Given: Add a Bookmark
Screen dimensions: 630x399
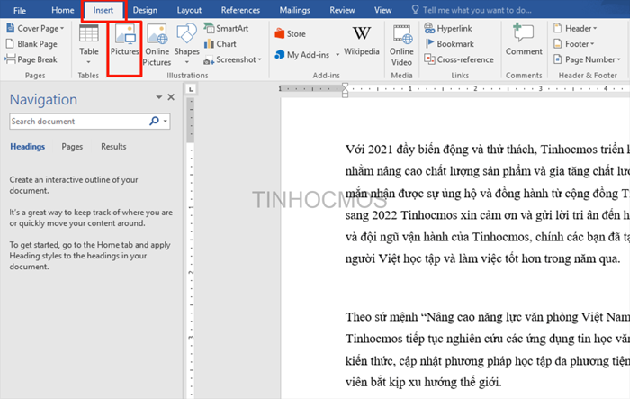Looking at the screenshot, I should (449, 44).
